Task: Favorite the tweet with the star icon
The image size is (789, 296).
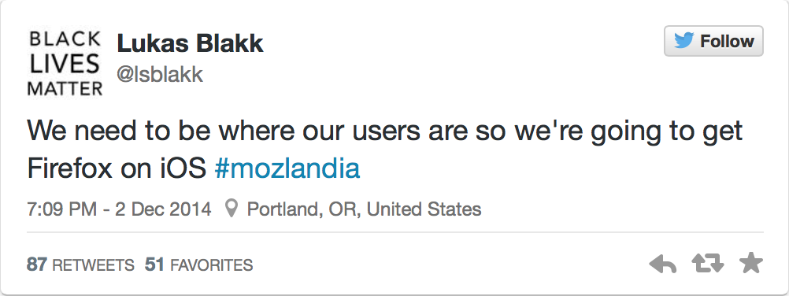Action: click(x=751, y=263)
